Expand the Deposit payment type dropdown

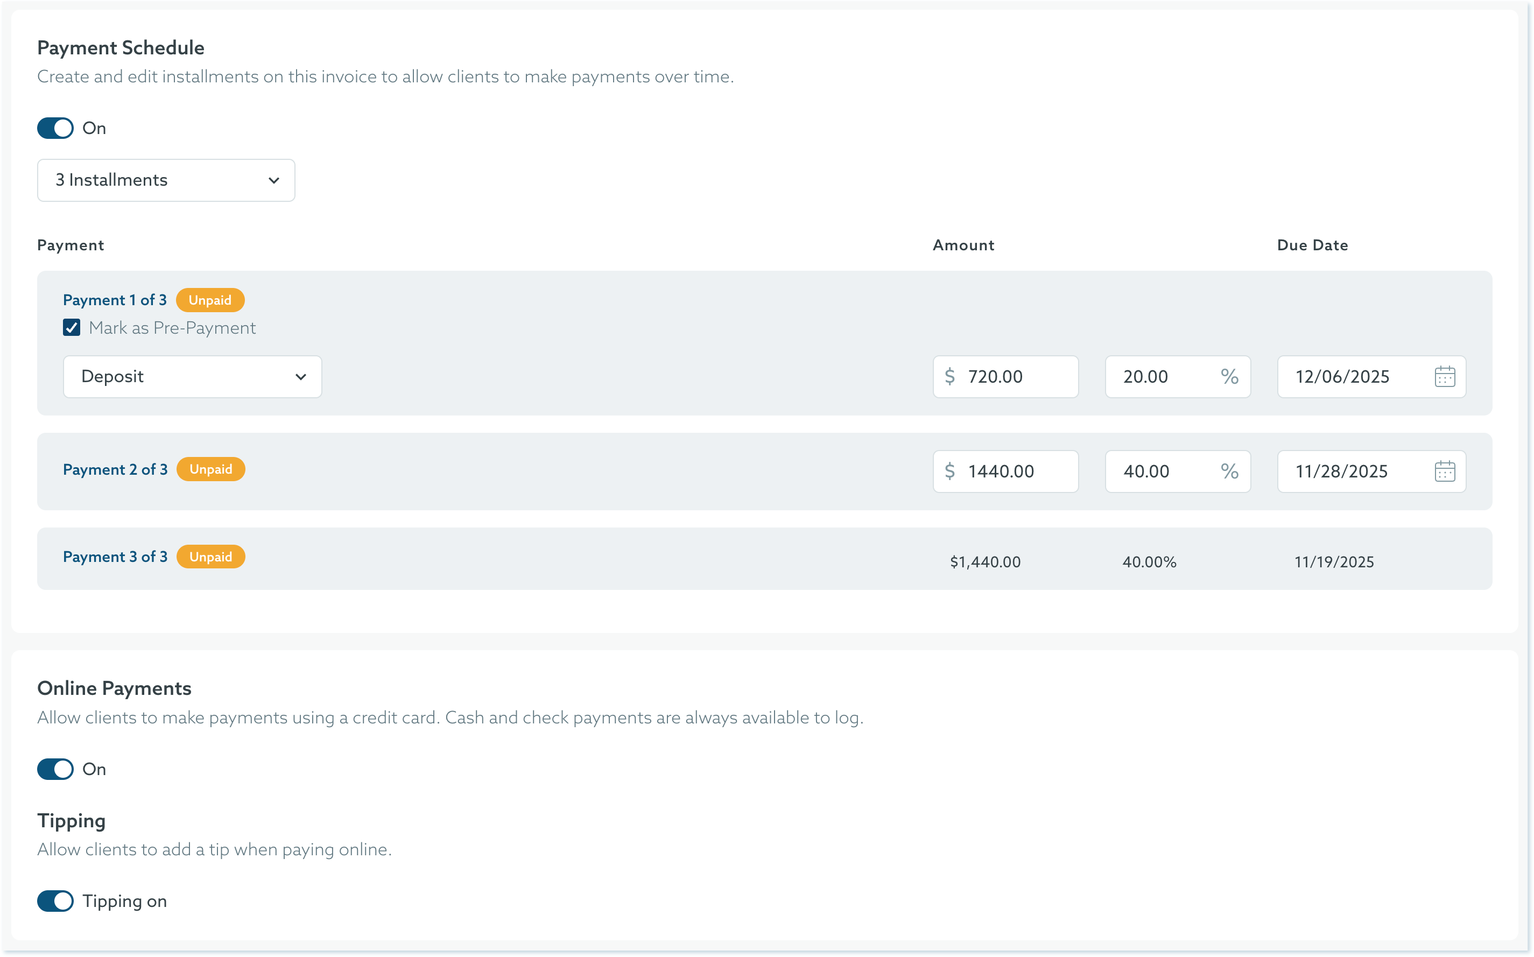pyautogui.click(x=192, y=377)
